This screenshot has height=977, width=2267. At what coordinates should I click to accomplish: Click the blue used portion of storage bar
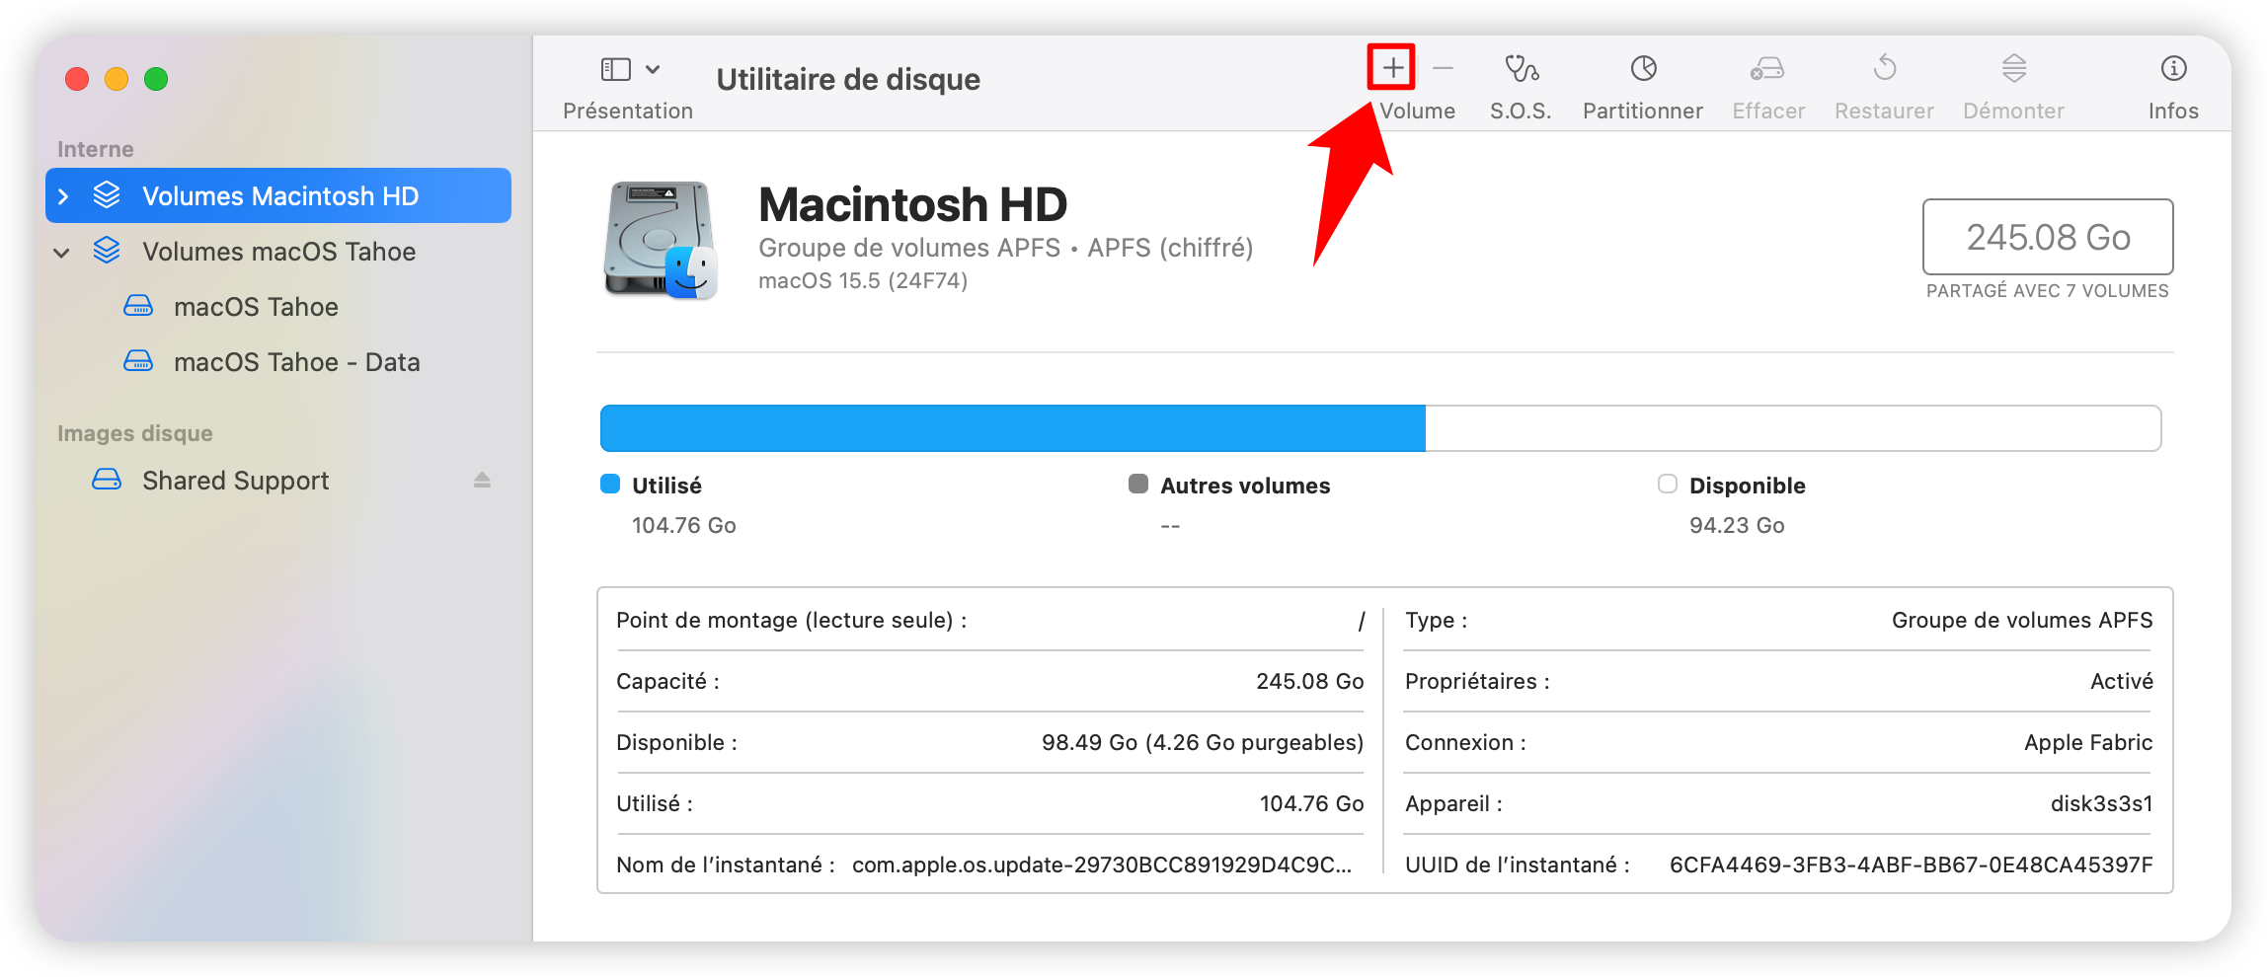coord(1013,428)
